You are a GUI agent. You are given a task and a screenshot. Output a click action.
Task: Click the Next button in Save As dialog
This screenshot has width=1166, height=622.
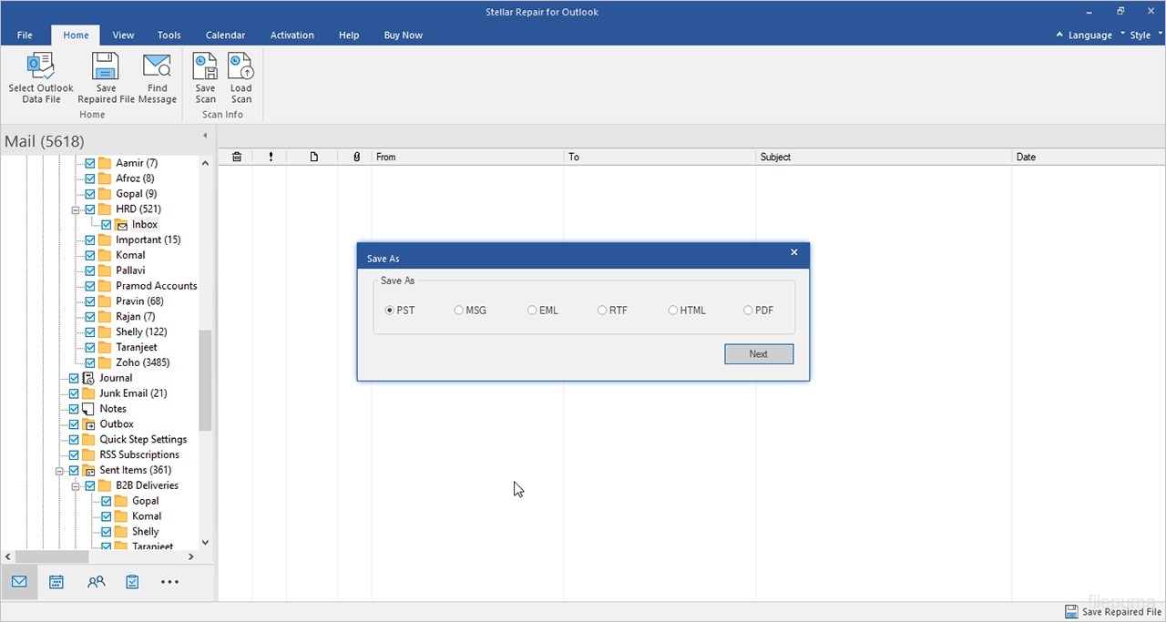tap(758, 354)
